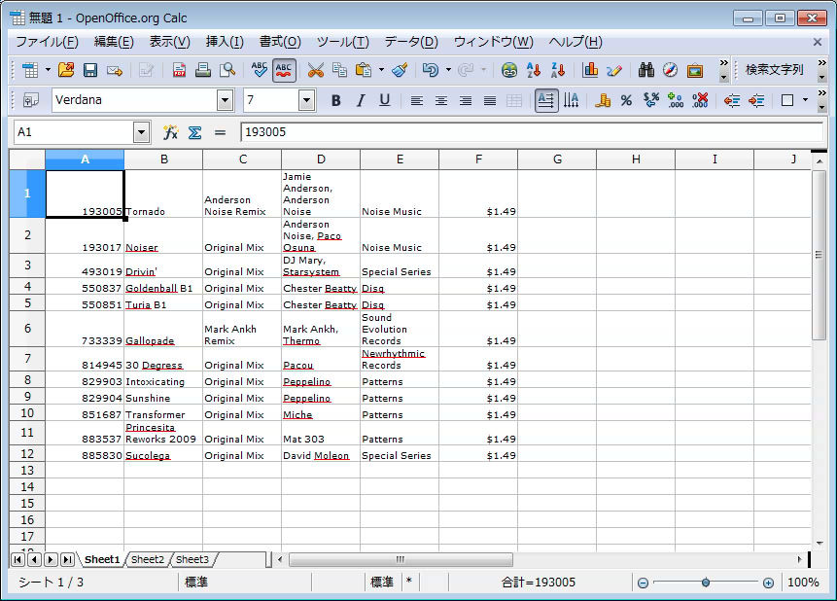
Task: Apply percent number format
Action: click(627, 100)
